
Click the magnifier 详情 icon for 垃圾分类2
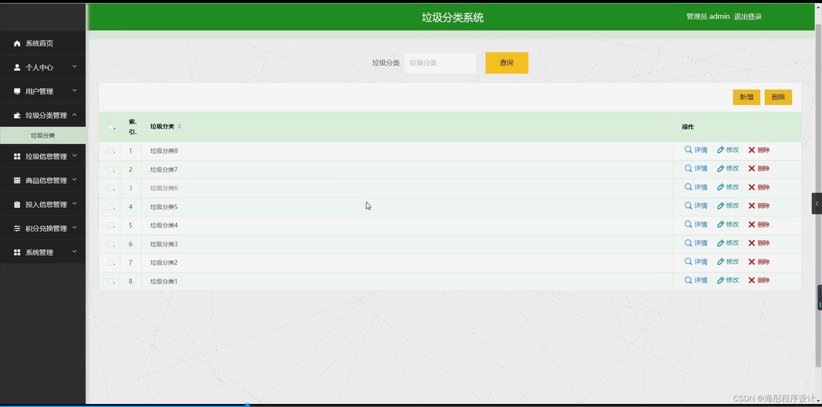click(x=688, y=262)
